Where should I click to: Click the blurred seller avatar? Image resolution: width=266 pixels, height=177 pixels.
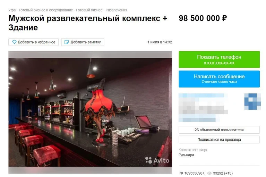(252, 101)
